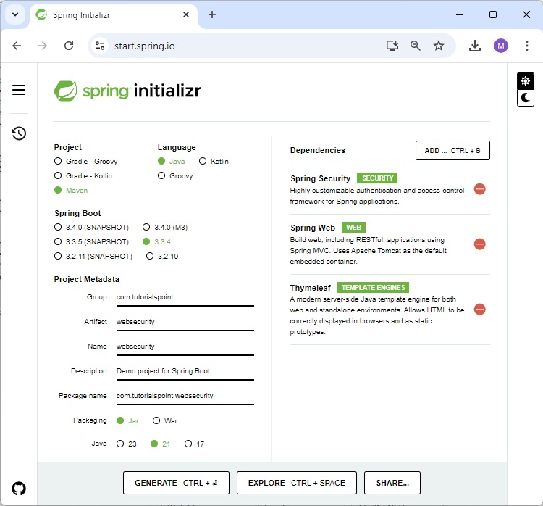Open the history clock icon

pyautogui.click(x=19, y=133)
